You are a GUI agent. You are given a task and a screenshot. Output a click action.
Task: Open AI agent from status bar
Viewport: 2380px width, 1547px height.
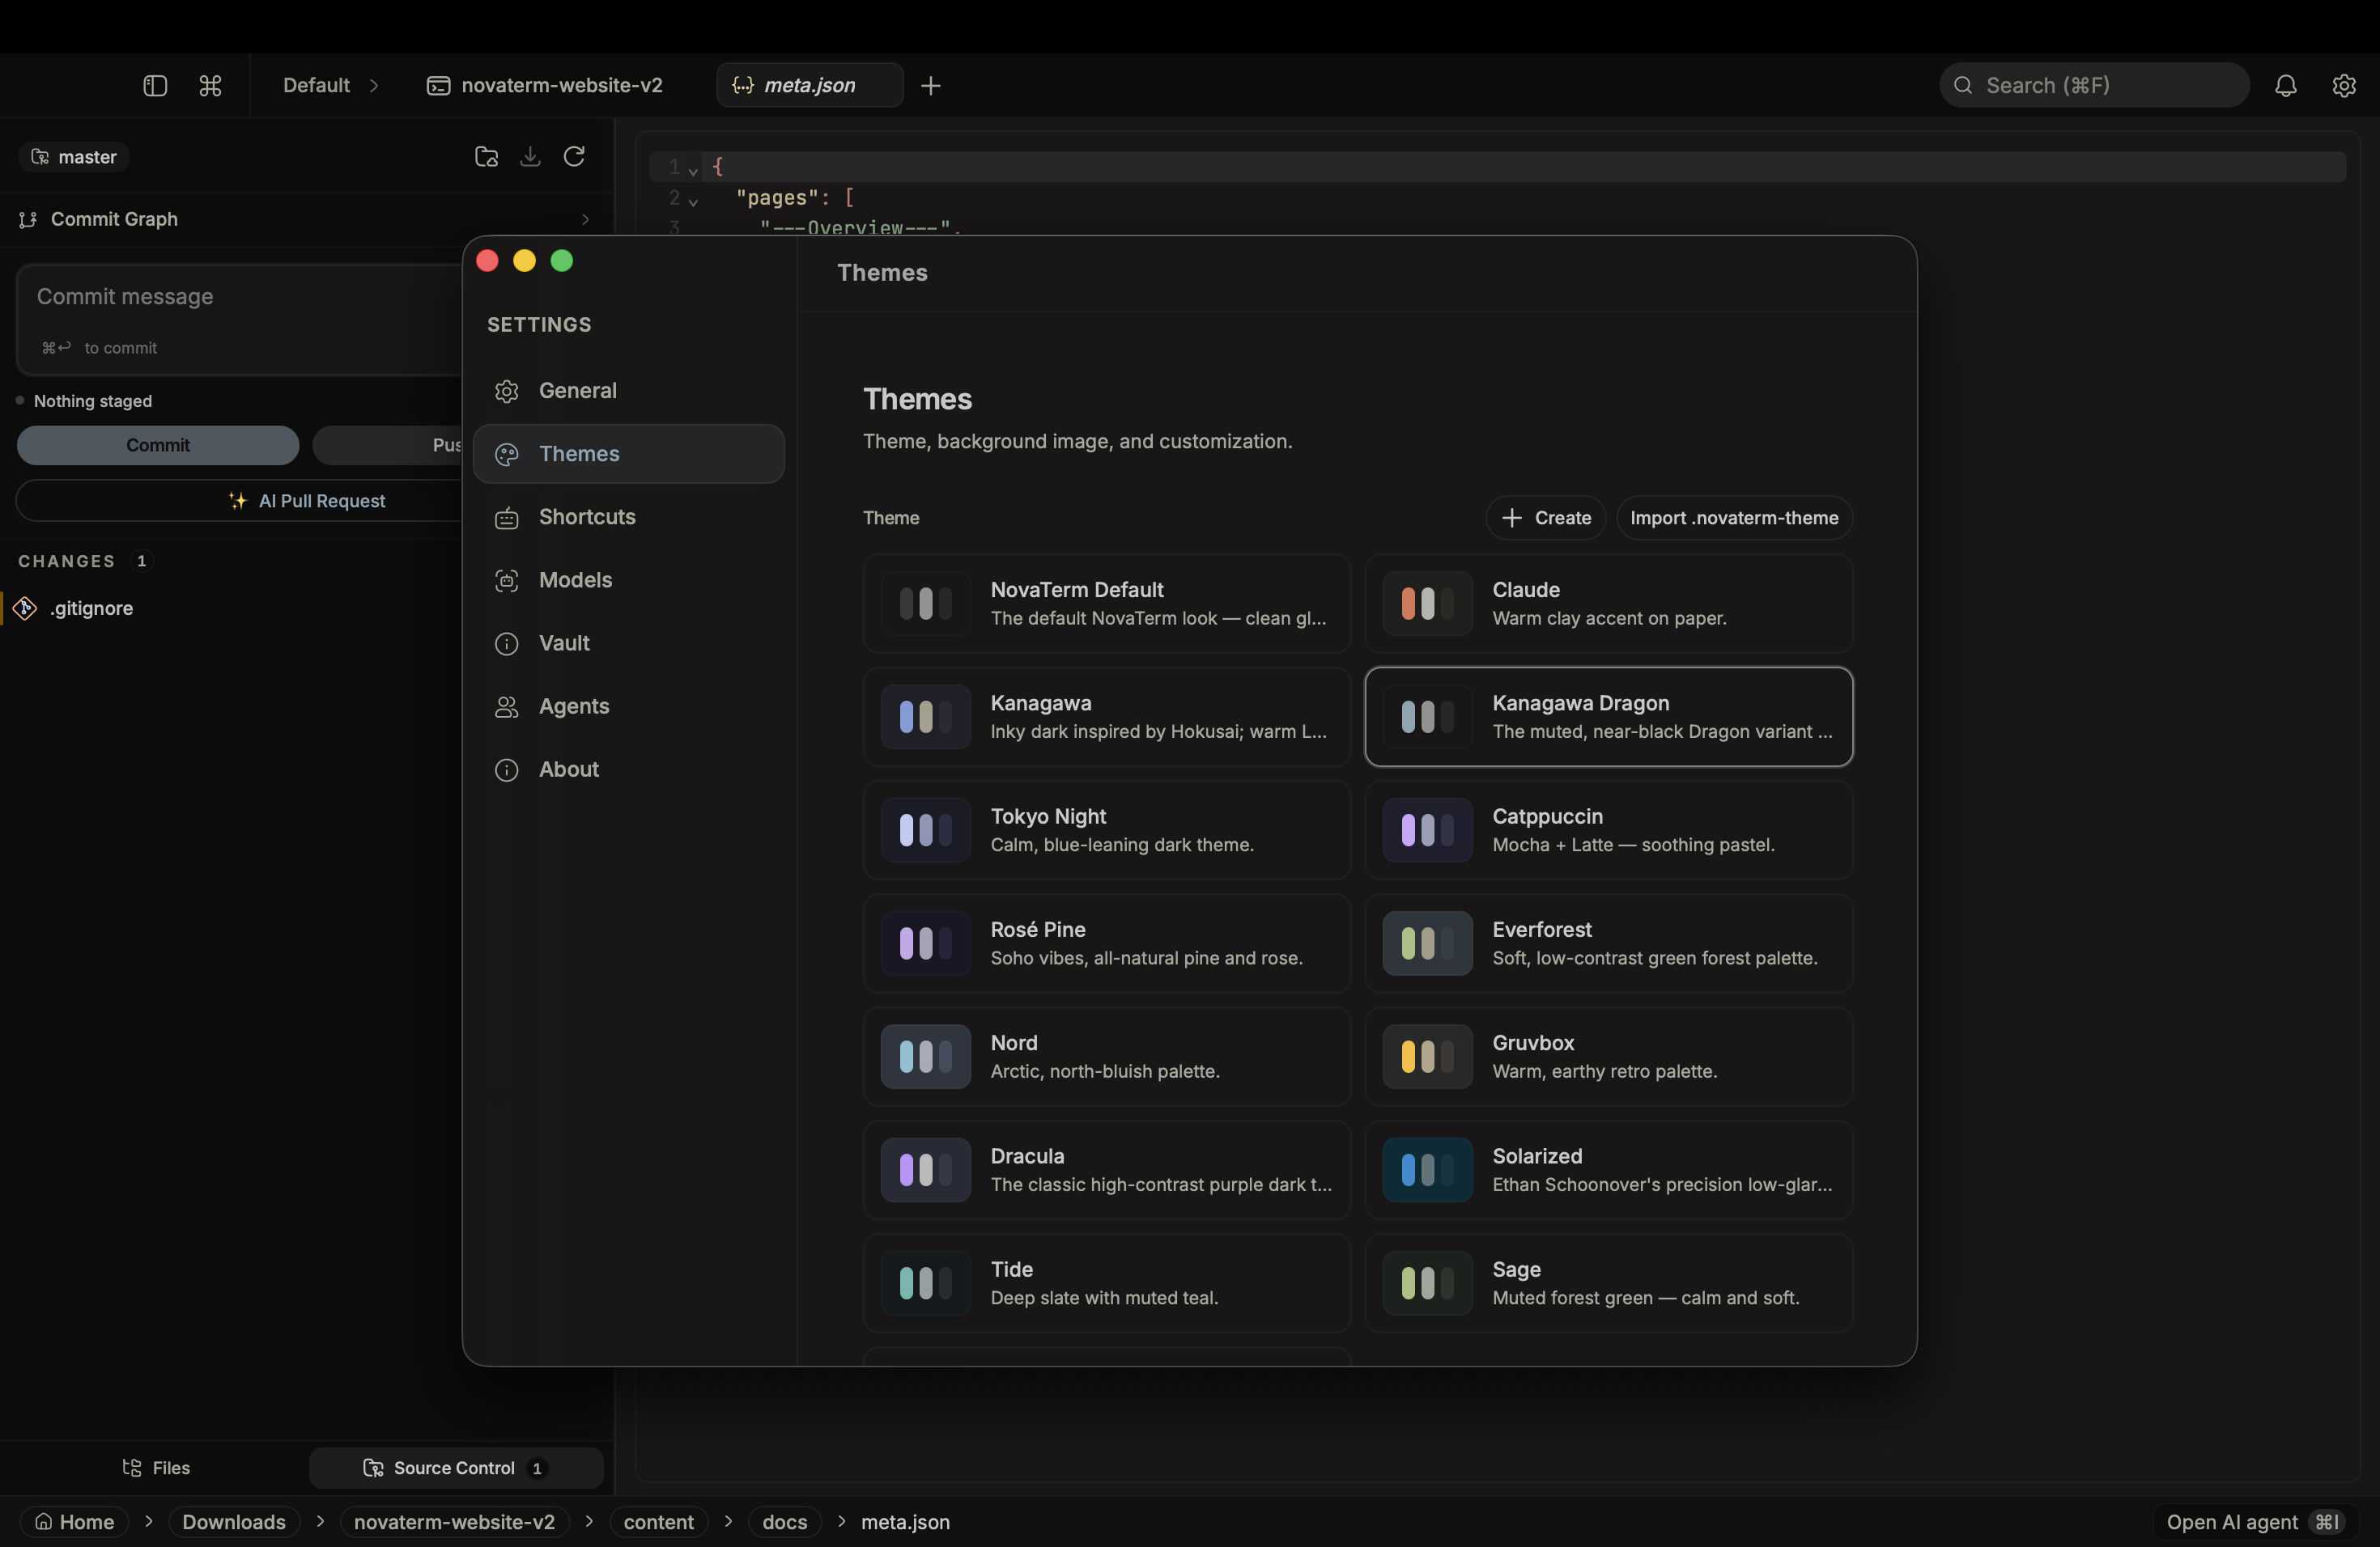2254,1521
